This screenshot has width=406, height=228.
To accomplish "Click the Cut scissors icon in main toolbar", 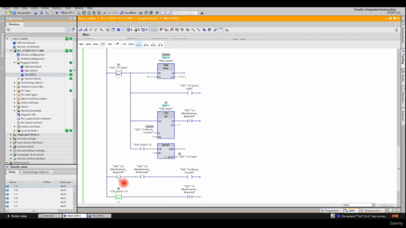I will click(x=41, y=13).
